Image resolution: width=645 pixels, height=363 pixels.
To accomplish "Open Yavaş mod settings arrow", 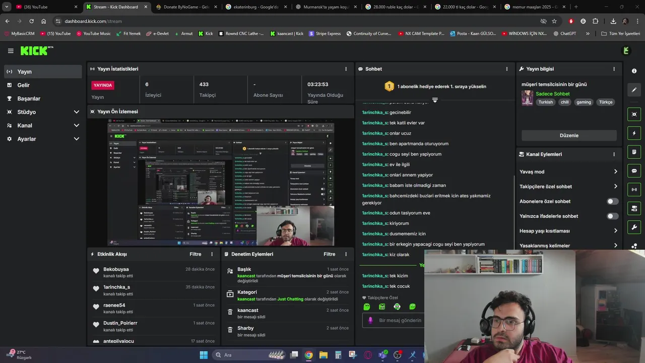I will 615,172.
